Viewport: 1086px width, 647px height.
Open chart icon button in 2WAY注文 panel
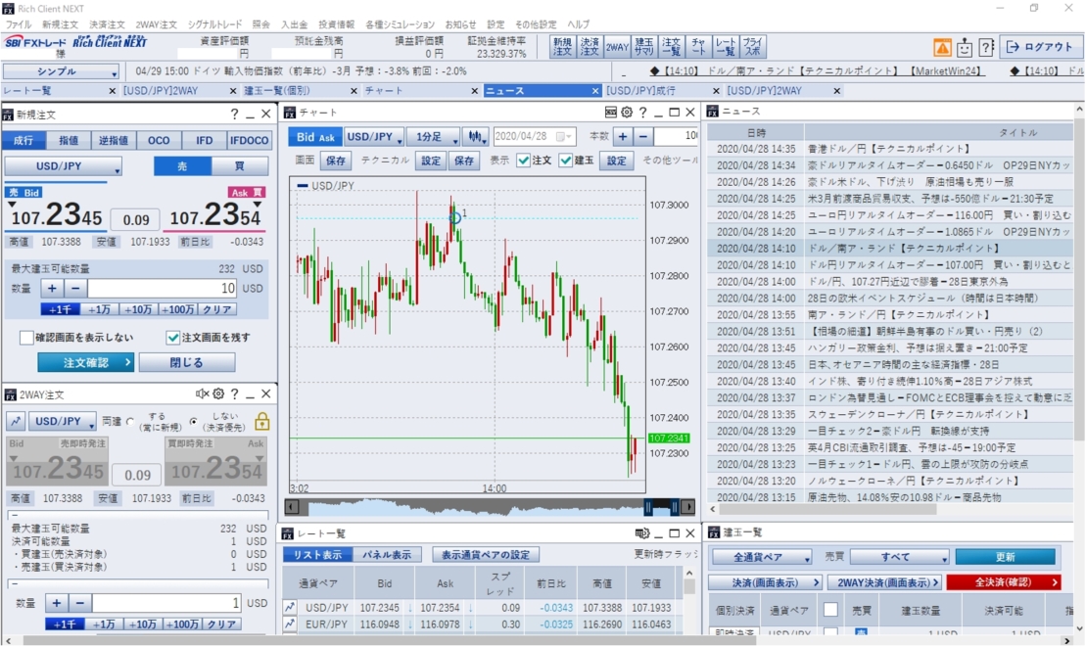(x=16, y=421)
